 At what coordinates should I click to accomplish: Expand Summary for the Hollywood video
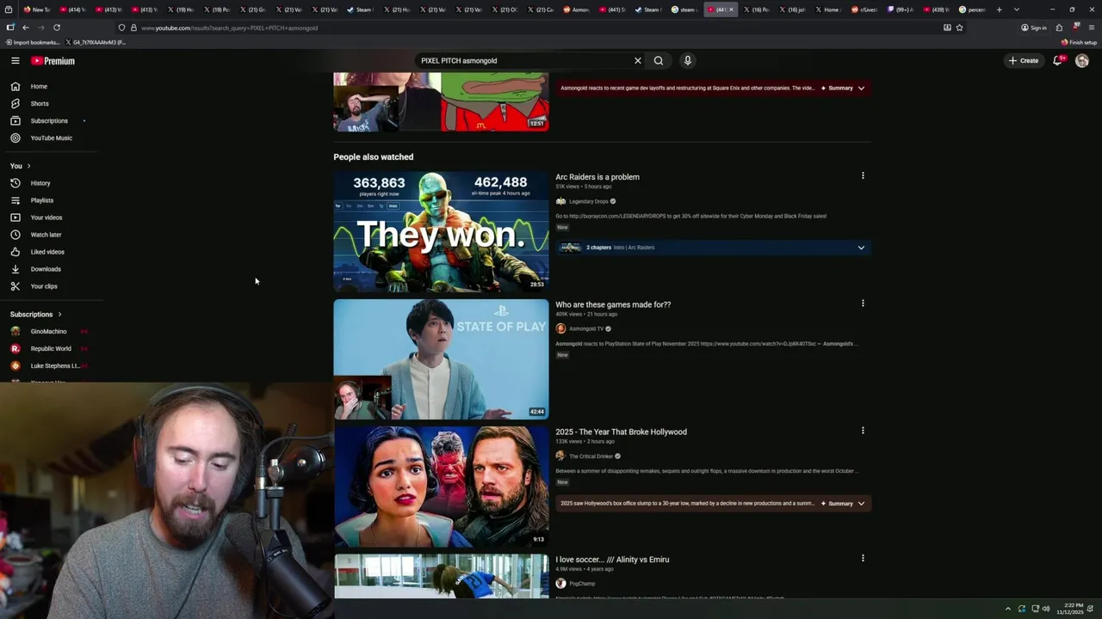[843, 504]
